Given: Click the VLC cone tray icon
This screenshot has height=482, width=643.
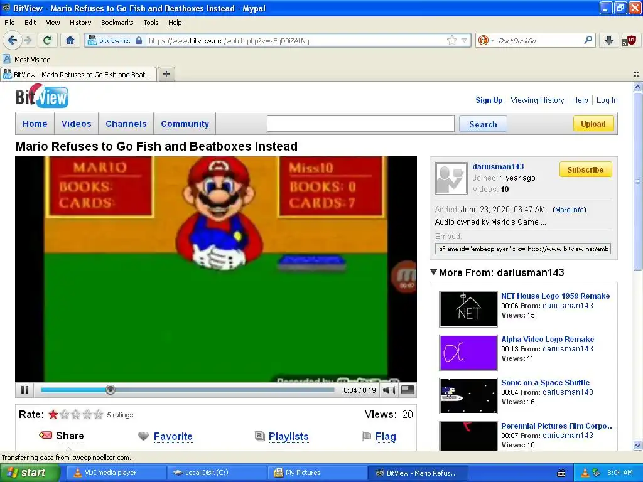Looking at the screenshot, I should 585,473.
